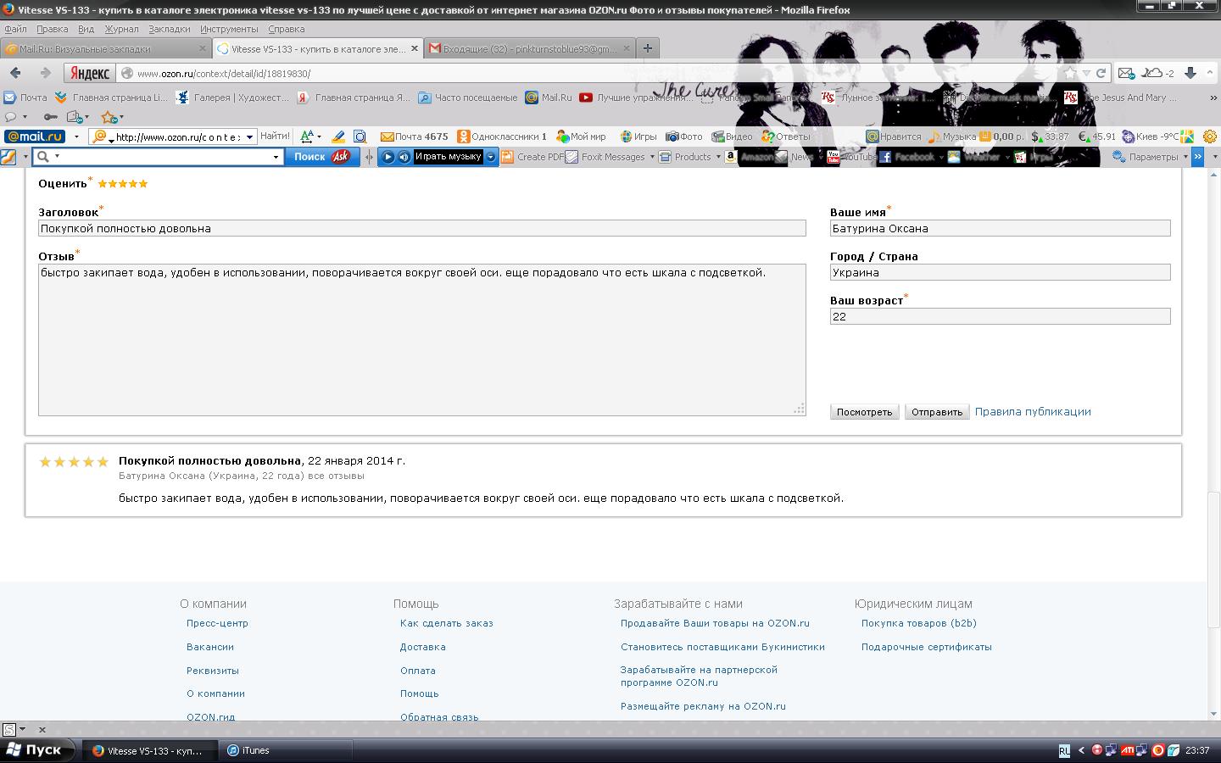Image resolution: width=1221 pixels, height=763 pixels.
Task: Click the YouTube icon in Ask toolbar
Action: [x=833, y=157]
